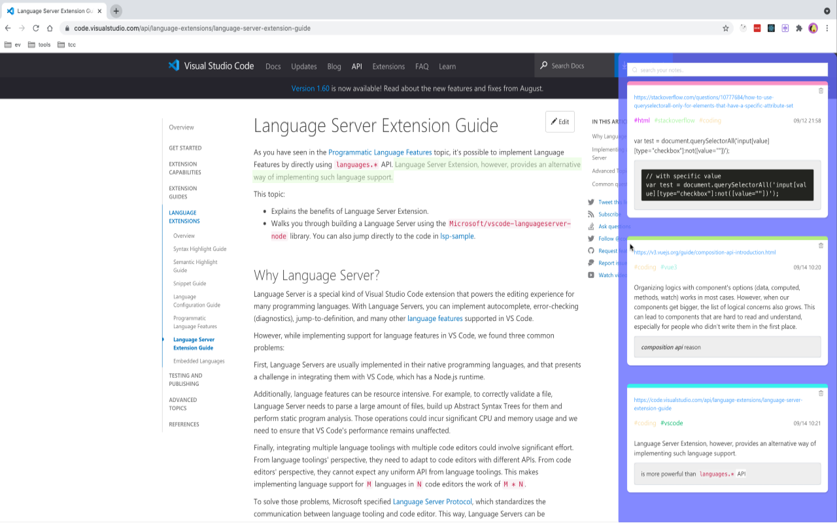Click the GitHub Request features icon
837x523 pixels.
click(x=591, y=250)
